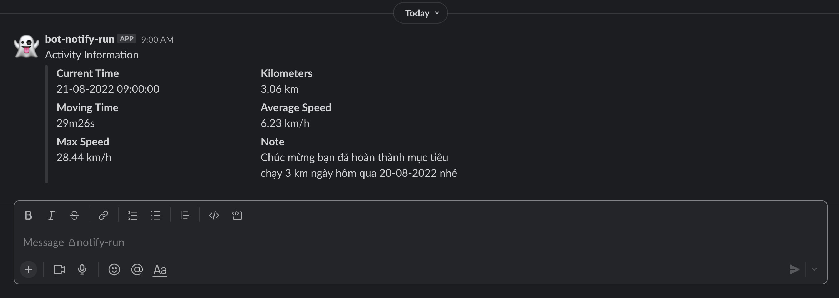Click the record video clip icon
The image size is (839, 298).
pyautogui.click(x=59, y=269)
